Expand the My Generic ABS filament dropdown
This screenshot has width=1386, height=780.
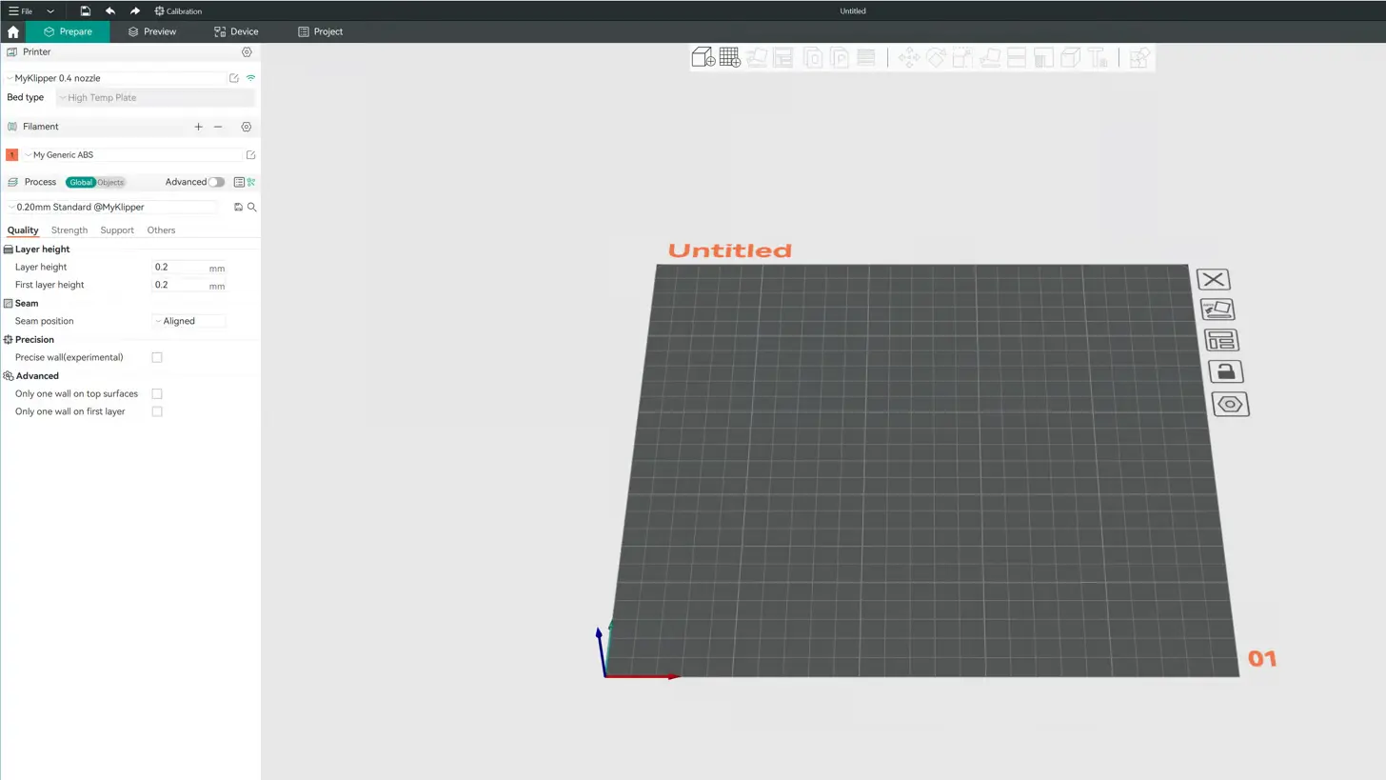pos(133,154)
